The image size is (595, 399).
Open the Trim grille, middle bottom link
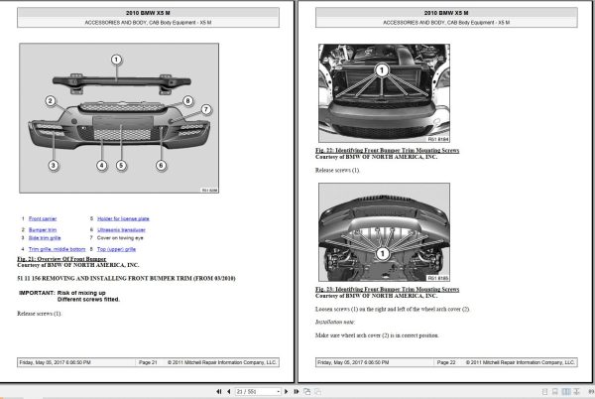pyautogui.click(x=57, y=249)
